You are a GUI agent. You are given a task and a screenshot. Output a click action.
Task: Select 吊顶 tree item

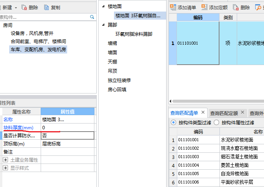112,71
